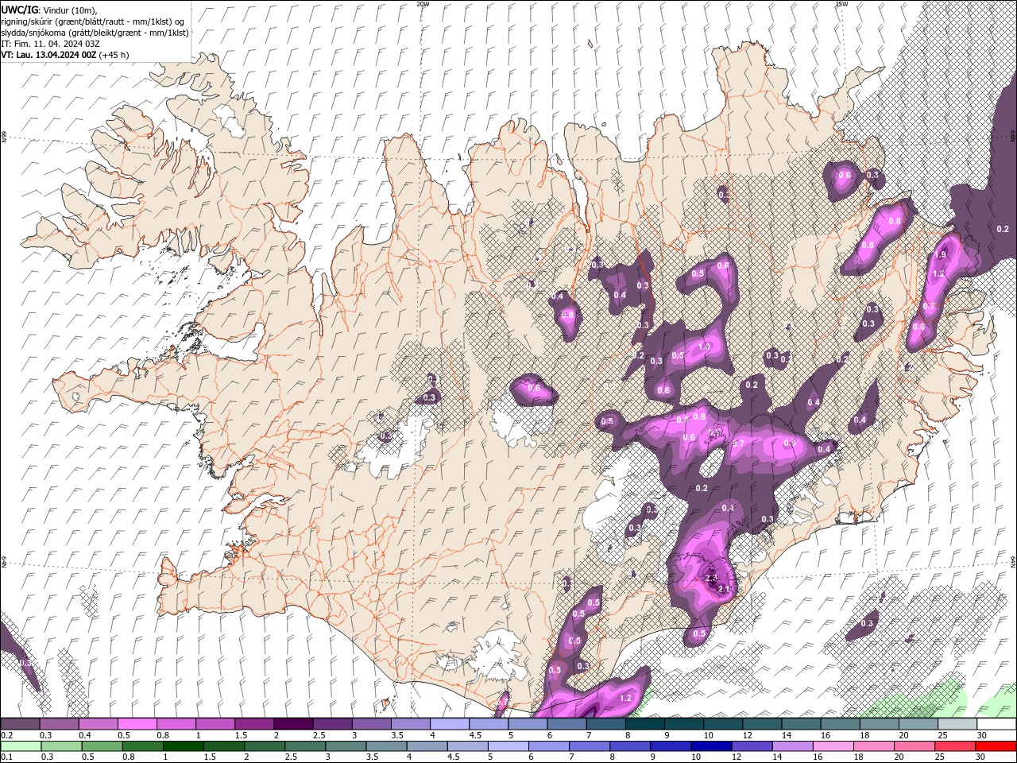
Task: Click the palest green rain swatch labelled 0.1
Action: (x=21, y=746)
